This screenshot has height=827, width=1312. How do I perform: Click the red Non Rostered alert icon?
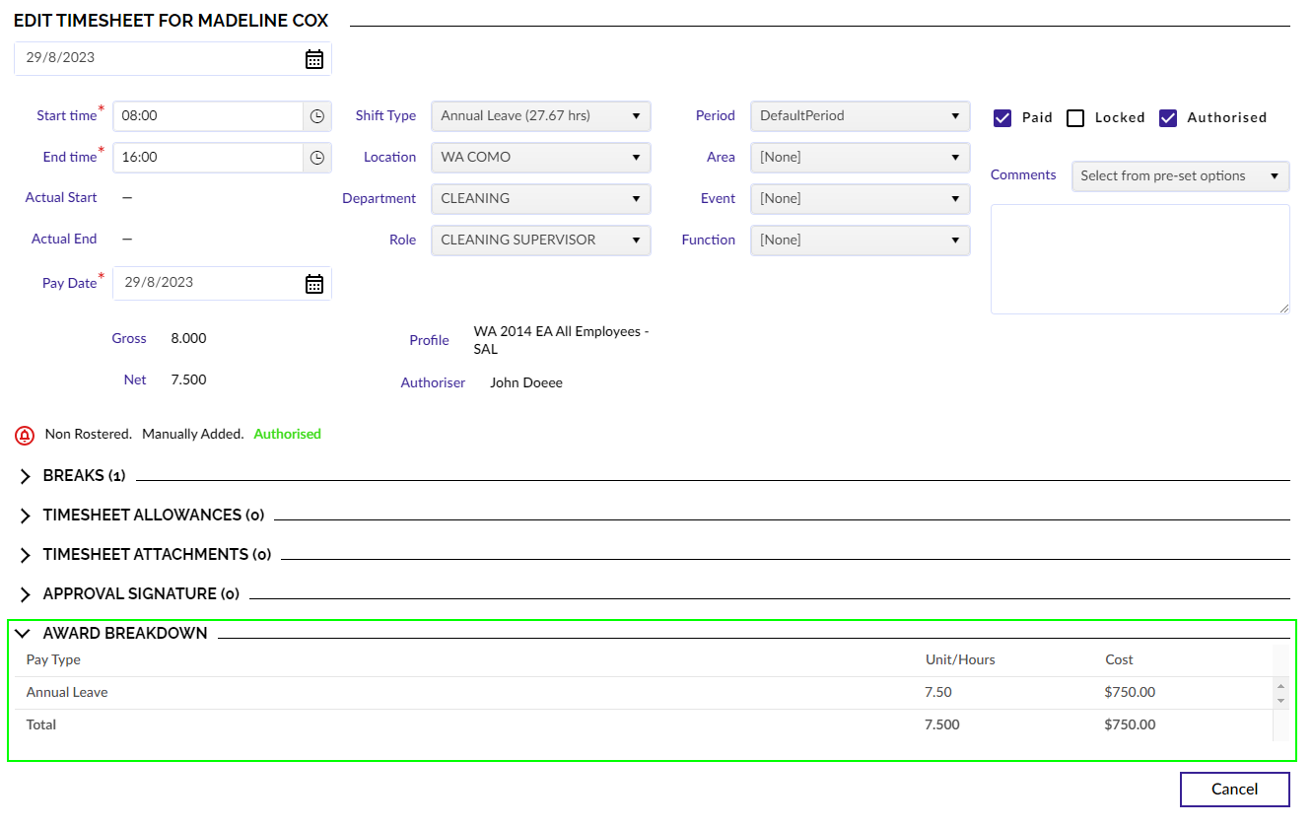click(x=24, y=435)
